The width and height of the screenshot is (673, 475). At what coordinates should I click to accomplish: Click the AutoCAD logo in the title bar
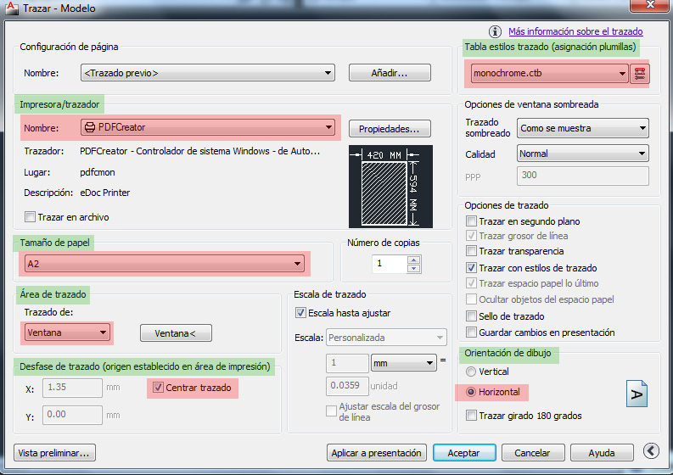click(12, 8)
